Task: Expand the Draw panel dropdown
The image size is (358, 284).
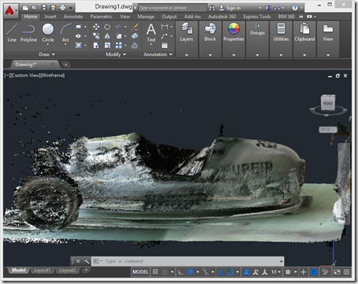Action: point(47,54)
